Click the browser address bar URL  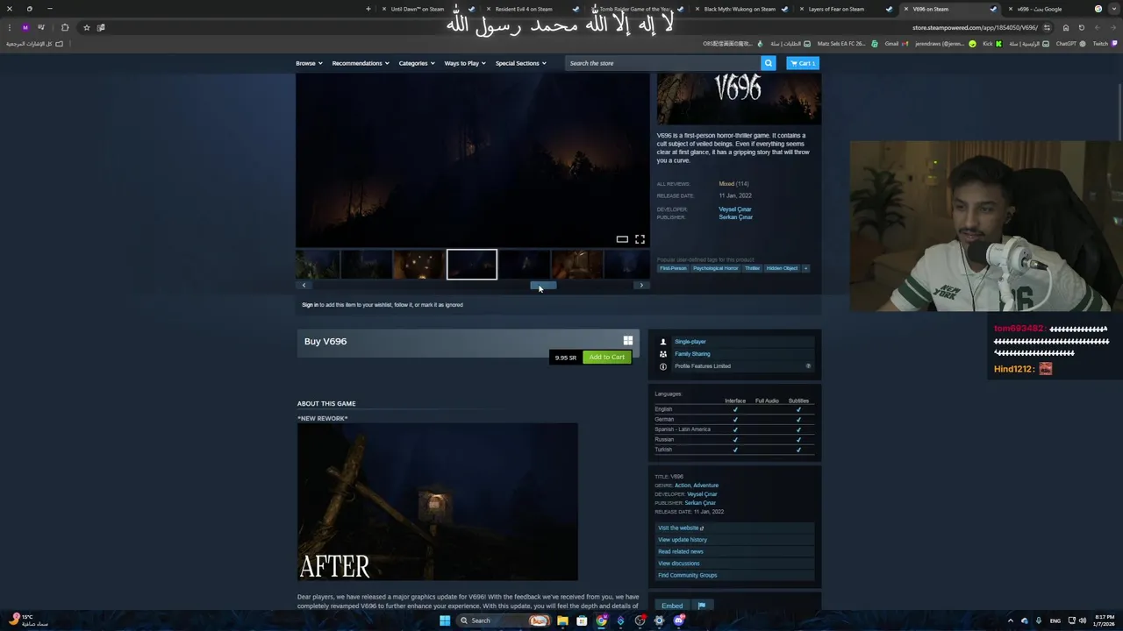[975, 27]
